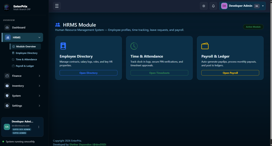Click the Time & Attendance card title
Viewport: 272px width, 146px height.
click(x=147, y=56)
